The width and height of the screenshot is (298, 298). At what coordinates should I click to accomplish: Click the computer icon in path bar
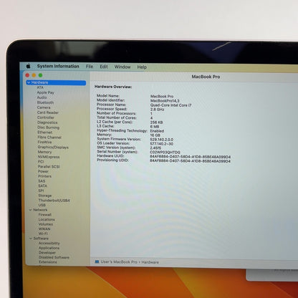[x=97, y=261]
